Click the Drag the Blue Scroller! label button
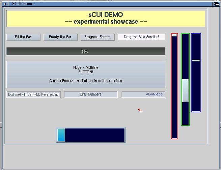221x170 pixels. (141, 37)
